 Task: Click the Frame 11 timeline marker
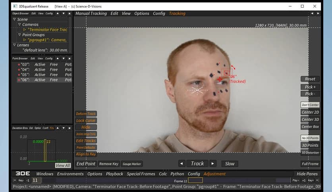(195, 180)
